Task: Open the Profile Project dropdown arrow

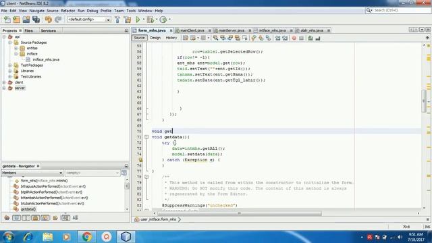Action: [x=169, y=20]
